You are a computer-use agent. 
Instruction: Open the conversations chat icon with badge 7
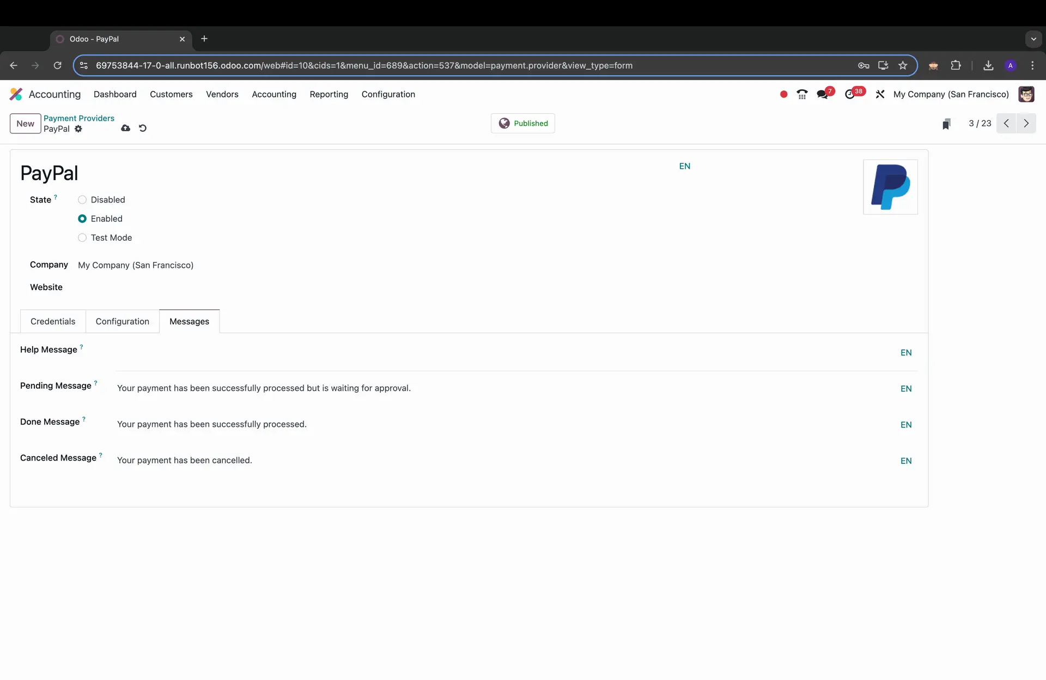(x=823, y=94)
